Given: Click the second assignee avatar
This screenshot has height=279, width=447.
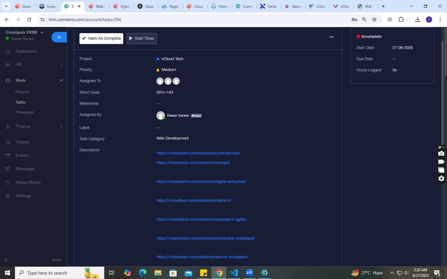Looking at the screenshot, I should (x=168, y=81).
